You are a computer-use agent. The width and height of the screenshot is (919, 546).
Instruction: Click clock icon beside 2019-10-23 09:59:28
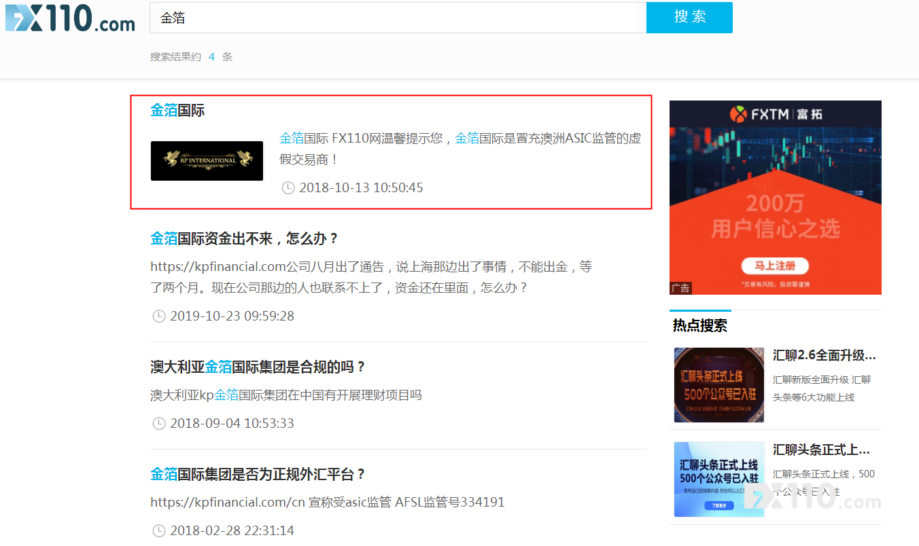click(159, 316)
